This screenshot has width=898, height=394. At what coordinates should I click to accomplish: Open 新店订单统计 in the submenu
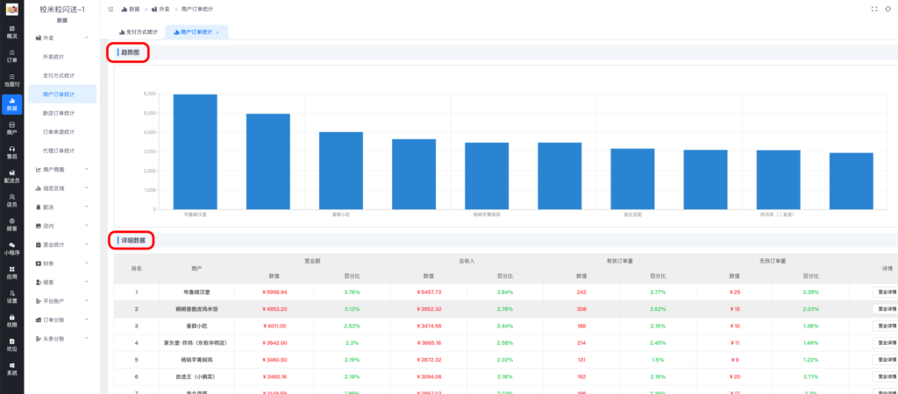[x=59, y=113]
